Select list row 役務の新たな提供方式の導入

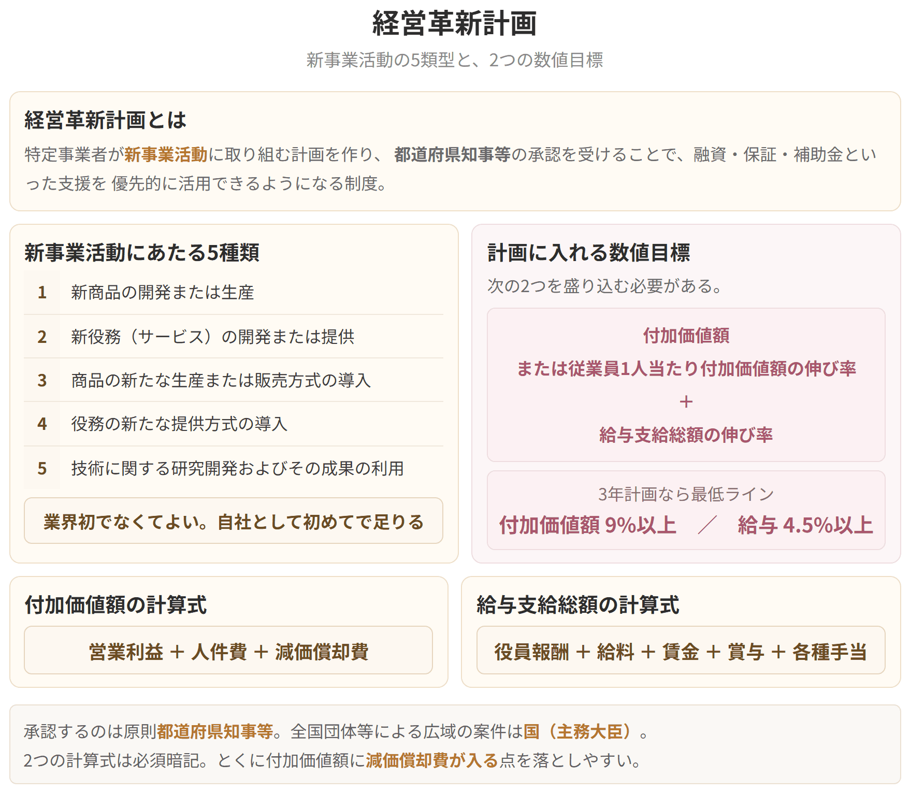(x=234, y=424)
